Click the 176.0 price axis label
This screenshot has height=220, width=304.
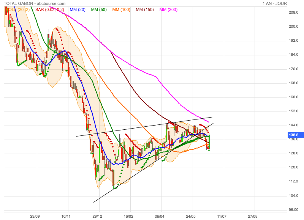tap(293, 69)
